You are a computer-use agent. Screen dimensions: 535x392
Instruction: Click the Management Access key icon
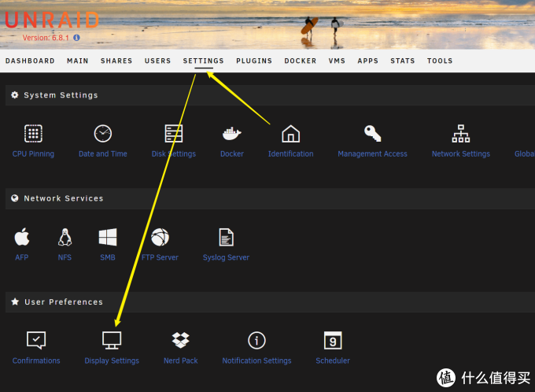tap(372, 133)
